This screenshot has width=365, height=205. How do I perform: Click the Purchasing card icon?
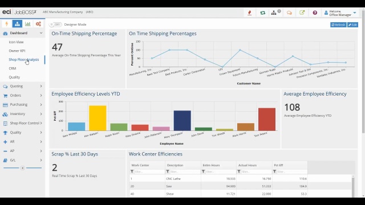click(5, 105)
